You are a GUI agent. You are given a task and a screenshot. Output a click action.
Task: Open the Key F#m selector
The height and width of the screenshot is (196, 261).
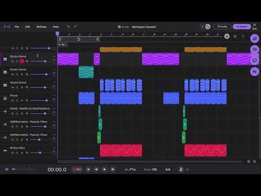(x=130, y=169)
